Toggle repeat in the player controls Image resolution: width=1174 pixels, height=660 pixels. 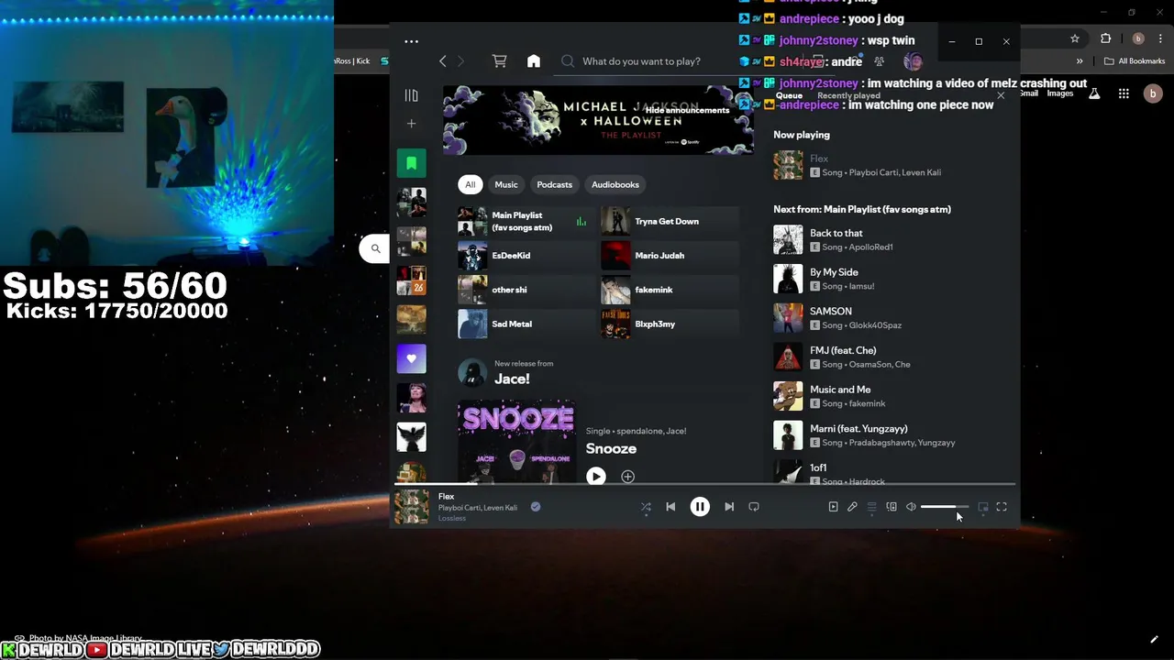coord(754,507)
